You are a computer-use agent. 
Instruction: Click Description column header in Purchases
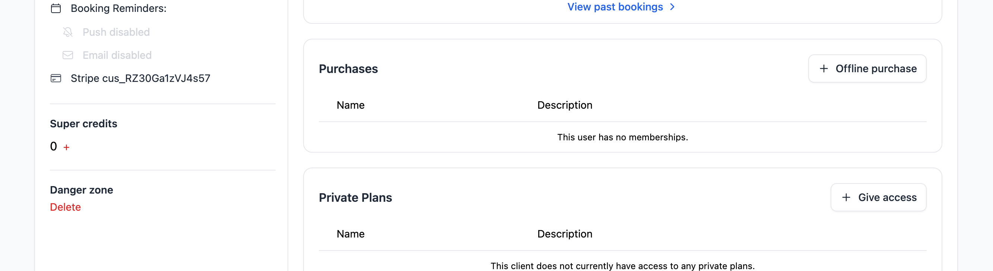[565, 105]
